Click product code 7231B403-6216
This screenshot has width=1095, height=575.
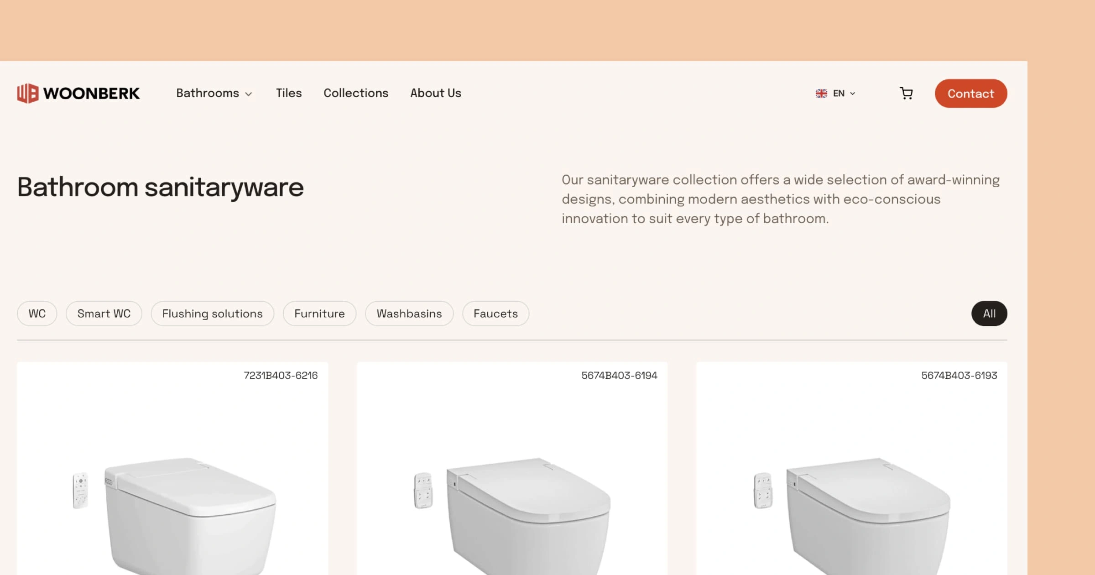(281, 376)
